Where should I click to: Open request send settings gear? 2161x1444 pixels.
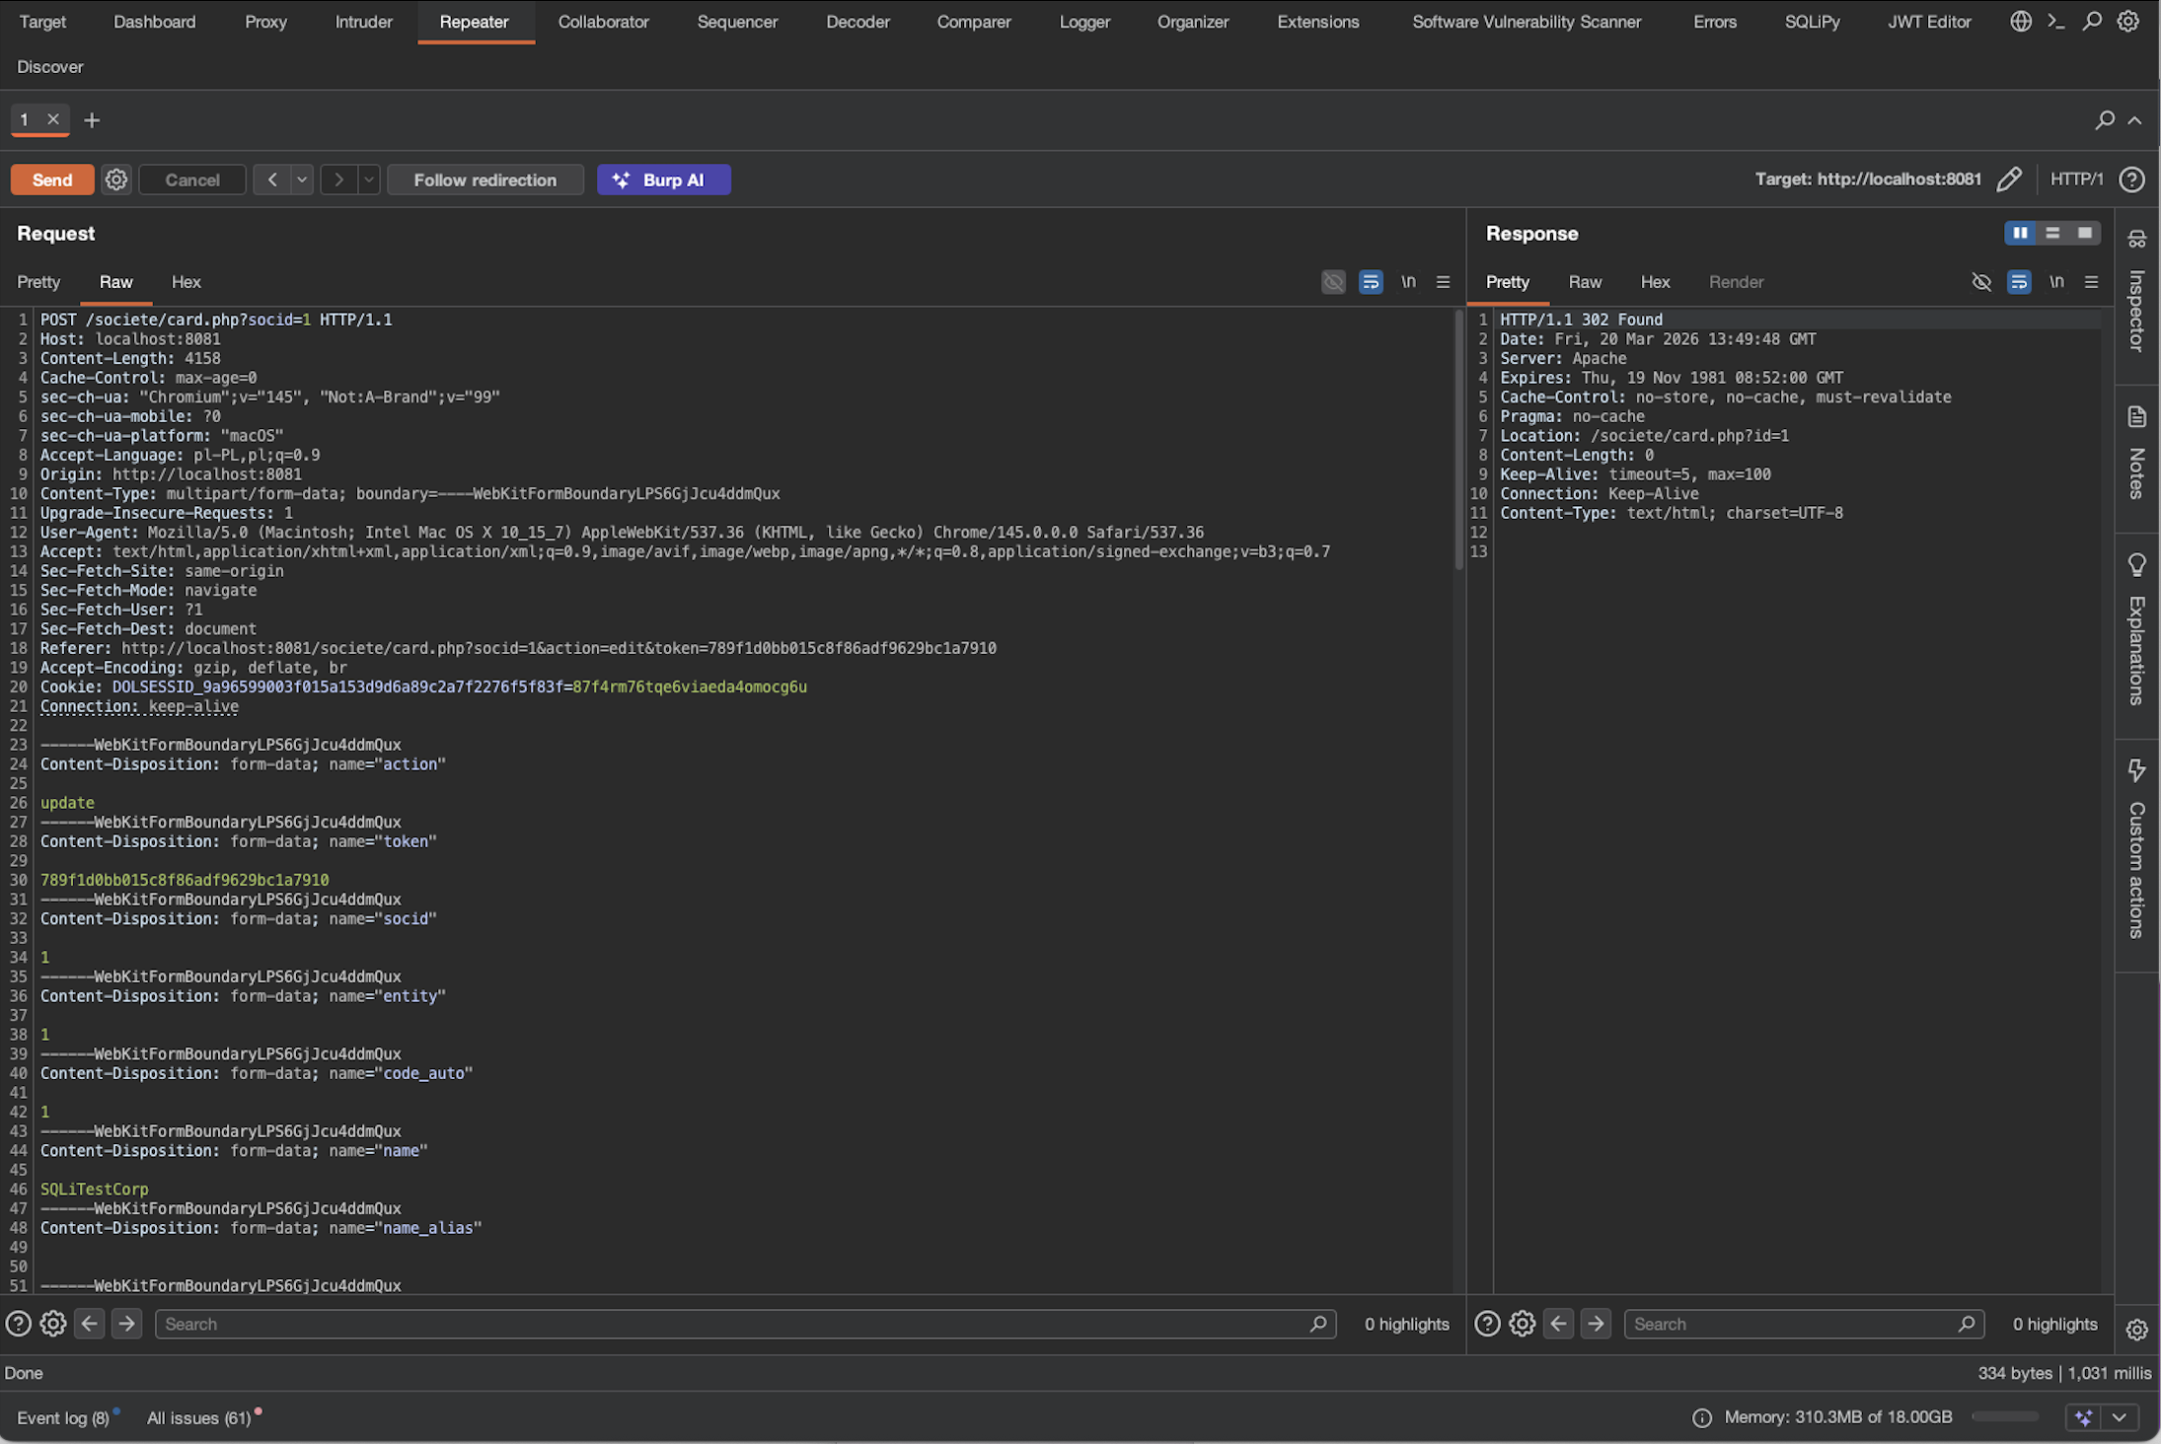pos(116,180)
